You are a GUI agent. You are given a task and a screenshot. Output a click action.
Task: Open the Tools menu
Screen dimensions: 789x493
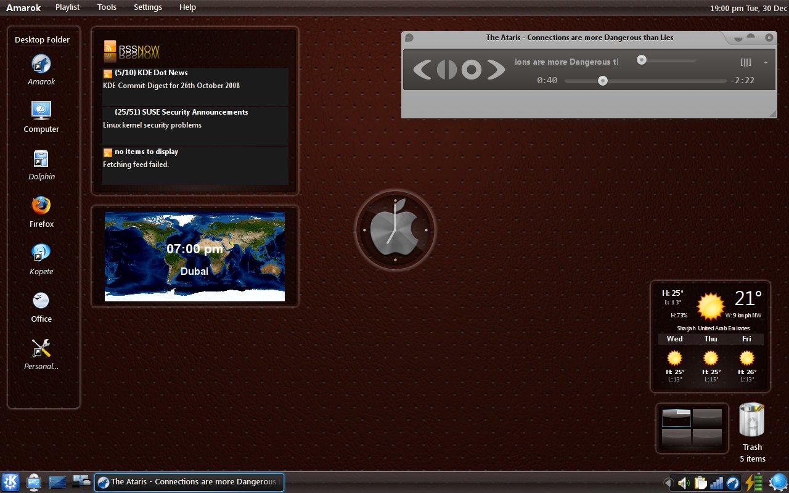tap(107, 7)
